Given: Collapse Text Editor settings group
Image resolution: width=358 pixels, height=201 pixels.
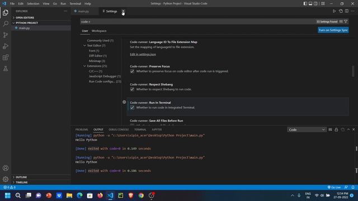Looking at the screenshot, I should (x=84, y=46).
